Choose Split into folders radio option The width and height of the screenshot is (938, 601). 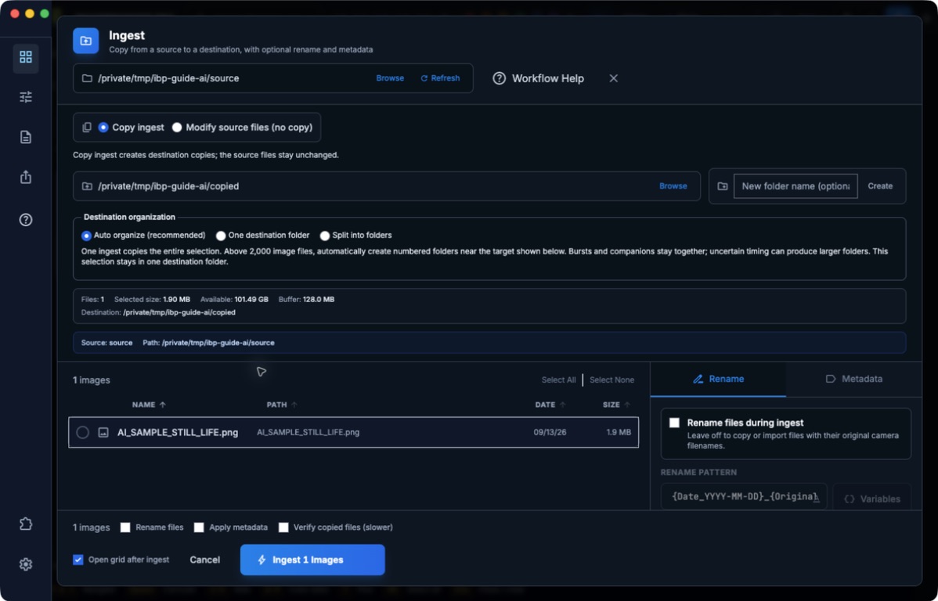click(x=325, y=236)
